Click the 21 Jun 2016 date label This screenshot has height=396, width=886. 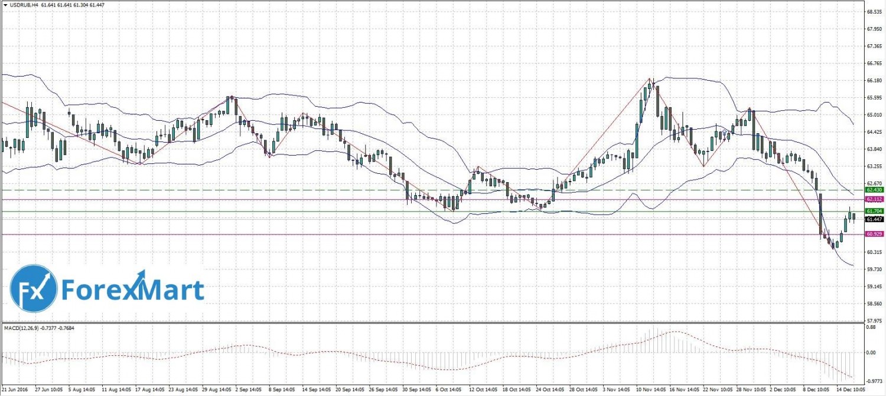[x=15, y=390]
